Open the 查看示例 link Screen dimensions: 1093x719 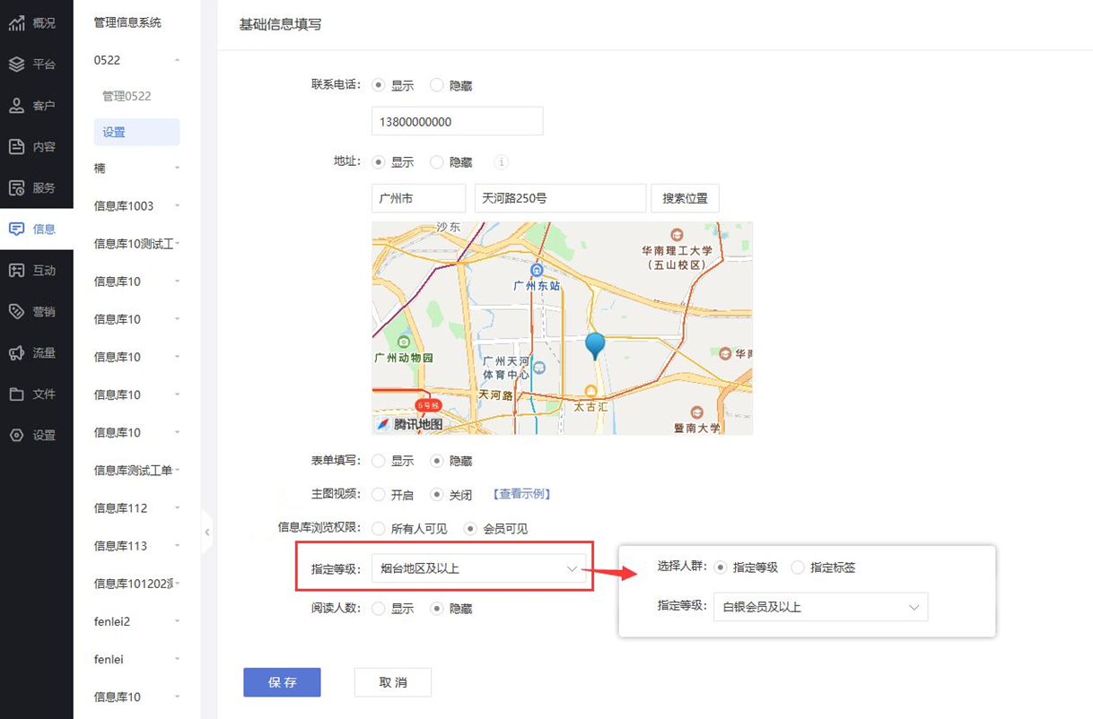(x=521, y=494)
